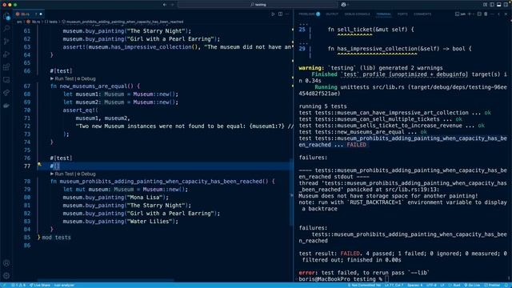Open the zsh terminal profile entry
512x288 pixels.
pos(461,14)
